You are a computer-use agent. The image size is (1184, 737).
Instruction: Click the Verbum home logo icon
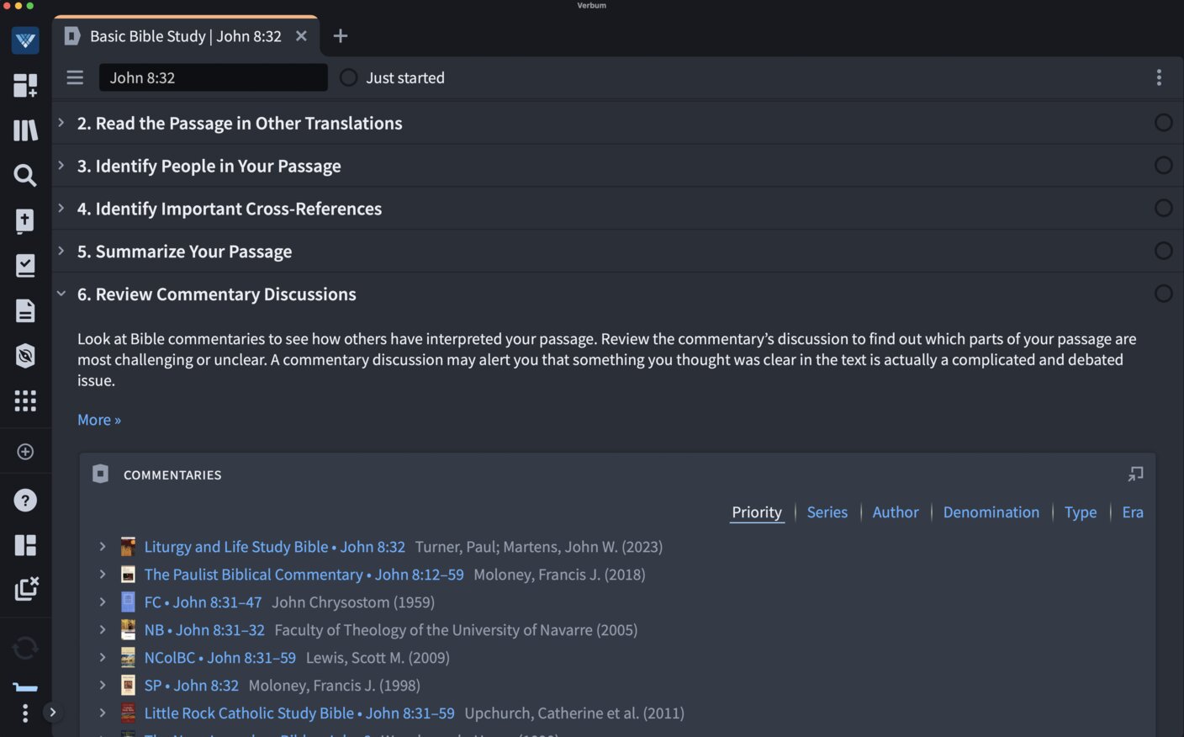[x=25, y=40]
